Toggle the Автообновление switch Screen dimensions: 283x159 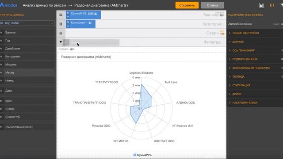282,24
